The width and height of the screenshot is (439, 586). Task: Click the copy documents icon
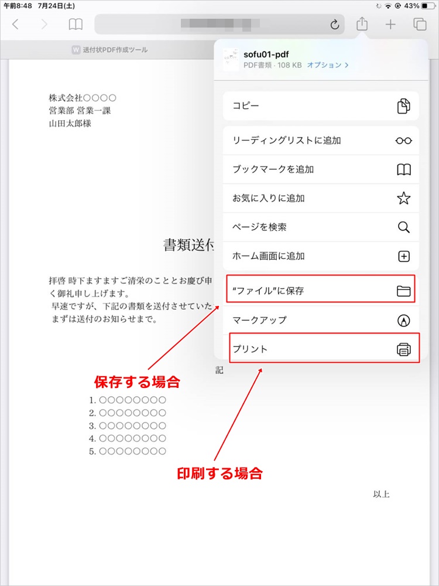click(x=403, y=106)
